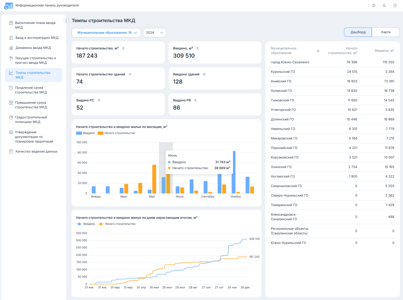The height and width of the screenshot is (300, 403).
Task: Click crane icon beside Текущее строительство и прогноз
Action: (11, 58)
